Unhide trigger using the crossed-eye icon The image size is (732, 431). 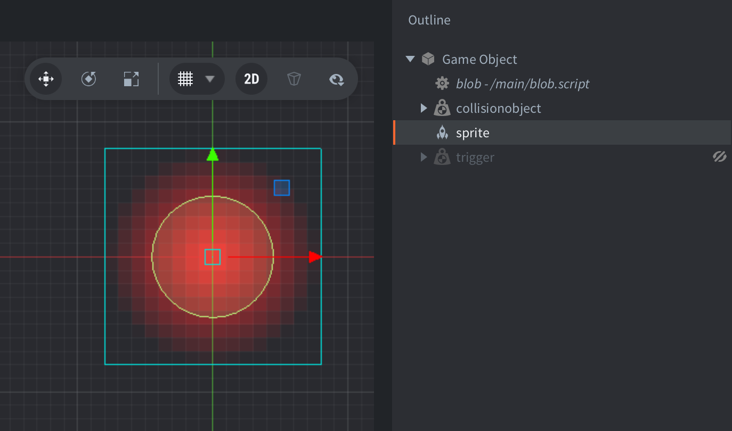point(719,157)
